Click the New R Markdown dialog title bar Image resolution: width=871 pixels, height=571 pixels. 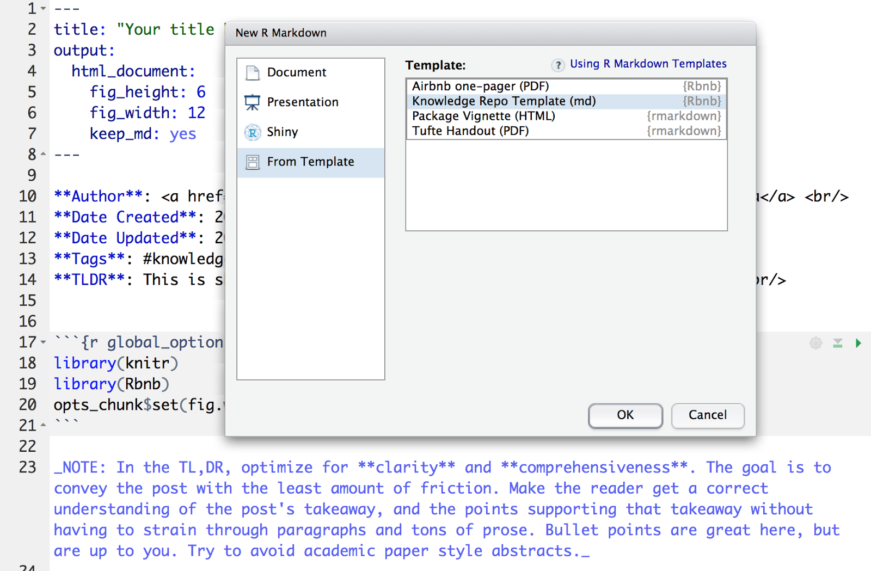(490, 33)
